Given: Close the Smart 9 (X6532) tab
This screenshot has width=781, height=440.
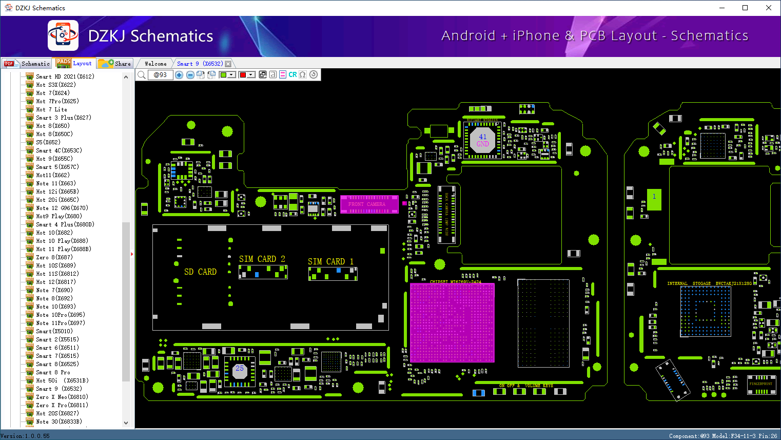Looking at the screenshot, I should (x=228, y=64).
